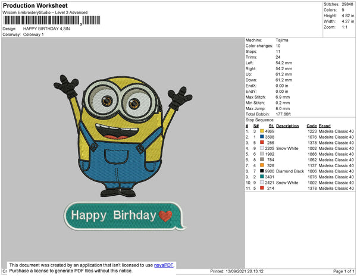The image size is (357, 276).
Task: Click the teal swatch for stop 9
Action: pyautogui.click(x=262, y=177)
